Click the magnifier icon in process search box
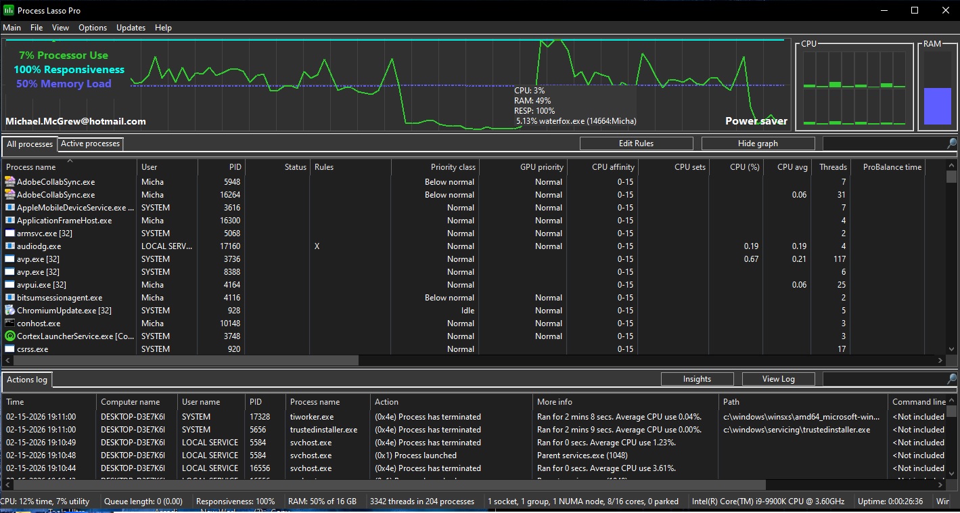The height and width of the screenshot is (513, 960). pyautogui.click(x=951, y=143)
